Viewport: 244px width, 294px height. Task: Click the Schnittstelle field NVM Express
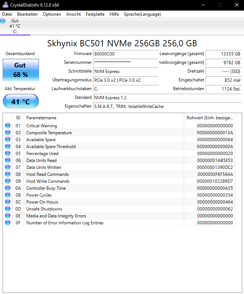click(x=126, y=71)
